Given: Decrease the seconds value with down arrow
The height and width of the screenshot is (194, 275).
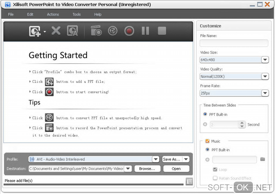Looking at the screenshot, I should click(x=242, y=126).
